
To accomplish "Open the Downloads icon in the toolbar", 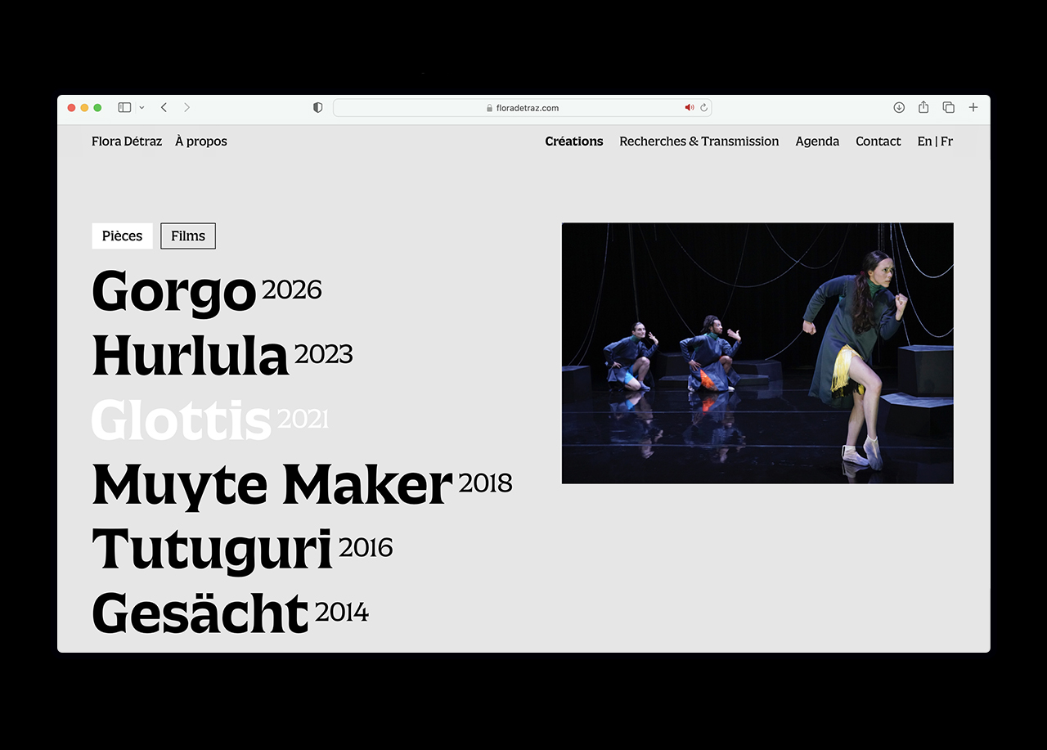I will (899, 107).
